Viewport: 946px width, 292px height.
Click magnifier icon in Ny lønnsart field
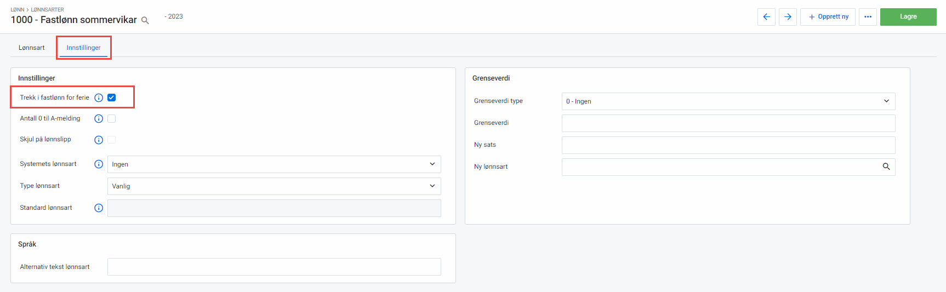[x=886, y=167]
